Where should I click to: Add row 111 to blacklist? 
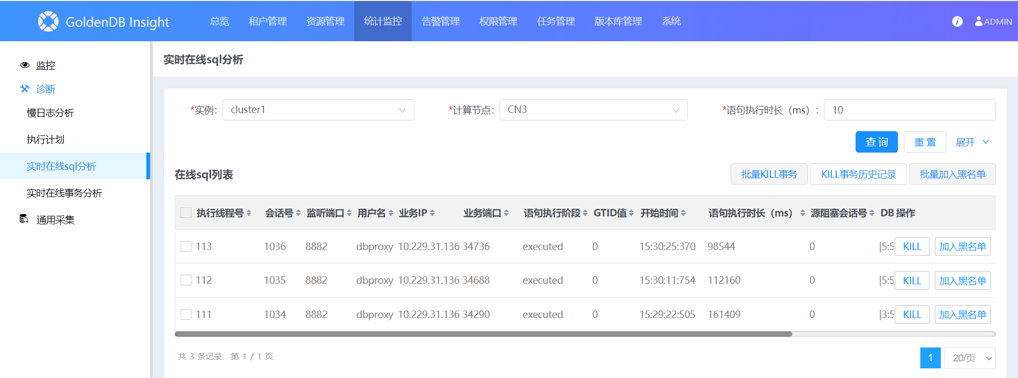[x=962, y=314]
